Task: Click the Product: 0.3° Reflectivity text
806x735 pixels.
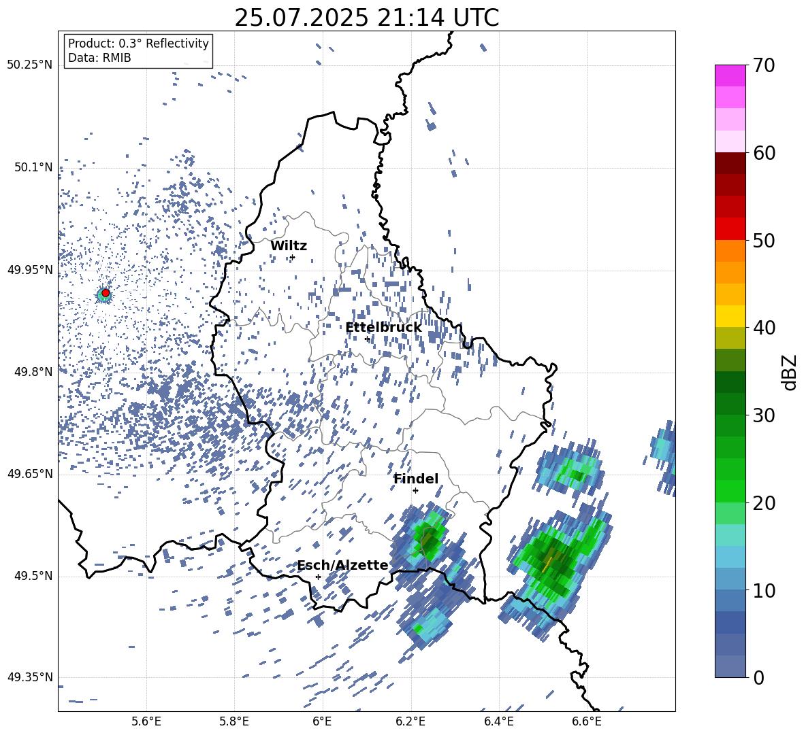Action: [x=138, y=44]
